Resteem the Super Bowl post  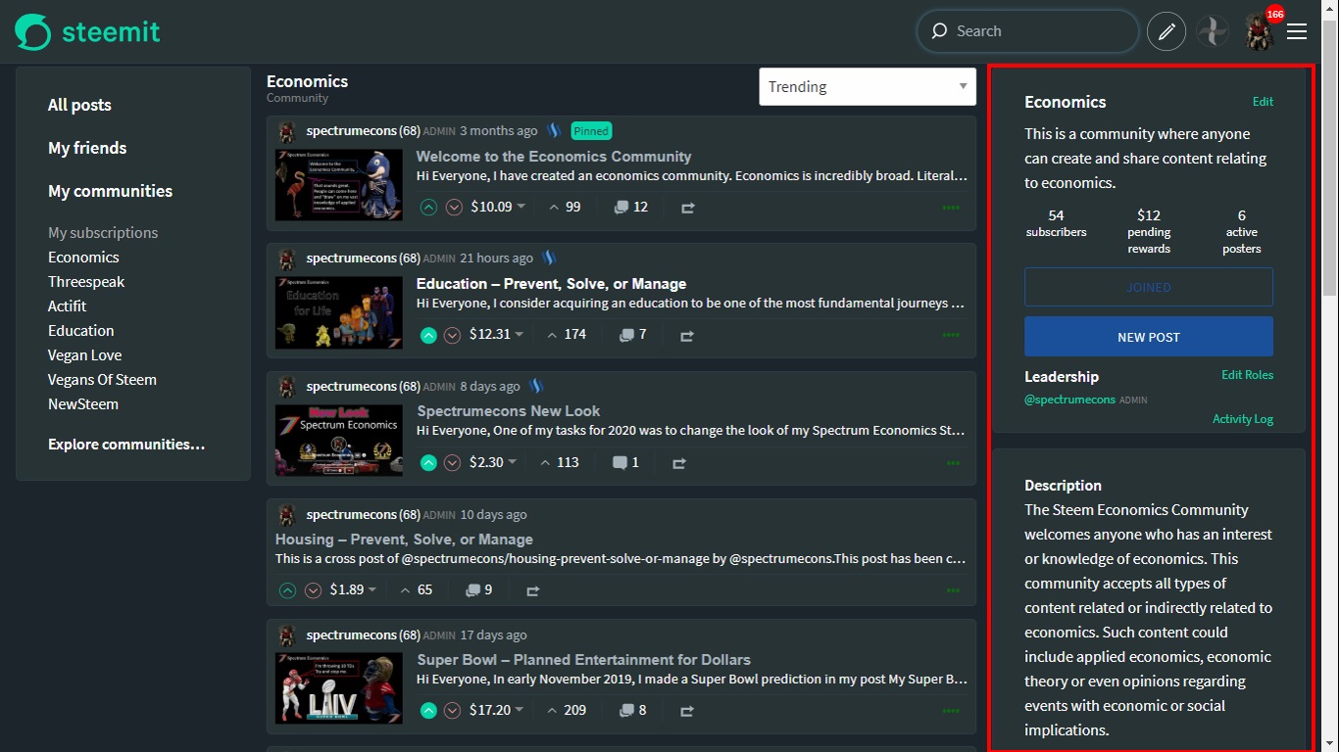coord(686,711)
